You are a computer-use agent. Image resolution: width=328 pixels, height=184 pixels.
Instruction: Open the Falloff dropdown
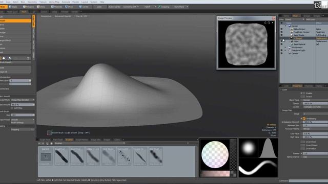coord(150,7)
